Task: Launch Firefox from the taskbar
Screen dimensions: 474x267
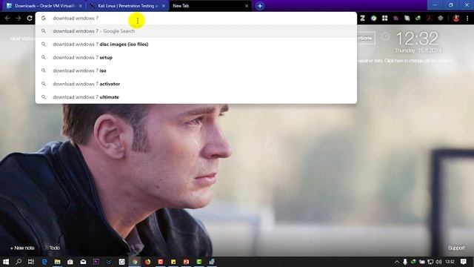Action: tap(147, 262)
